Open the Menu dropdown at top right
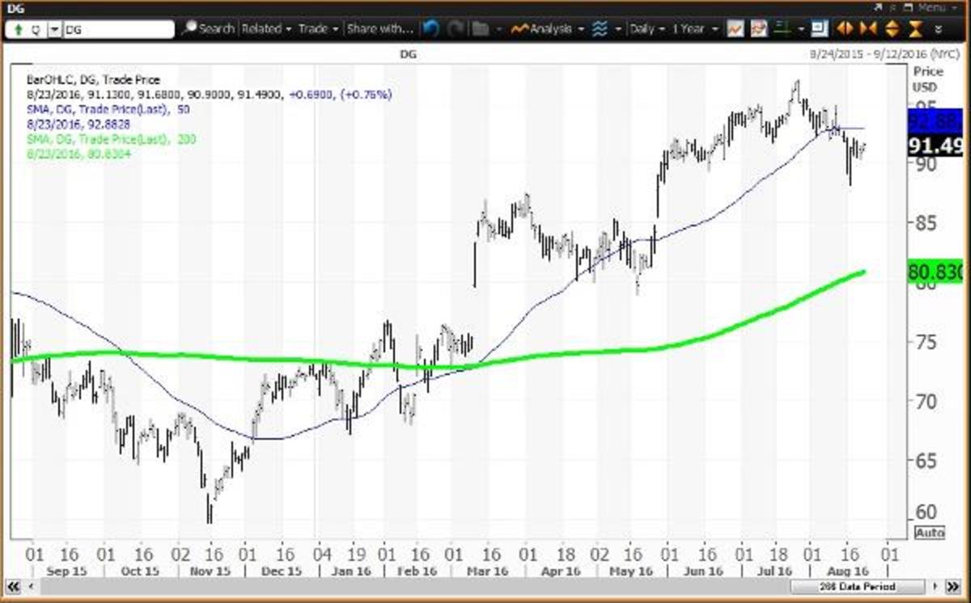 pyautogui.click(x=937, y=7)
